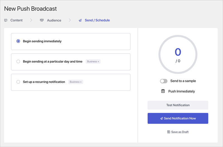Enable the Send to a sample toggle
Image resolution: width=223 pixels, height=147 pixels.
pyautogui.click(x=164, y=81)
